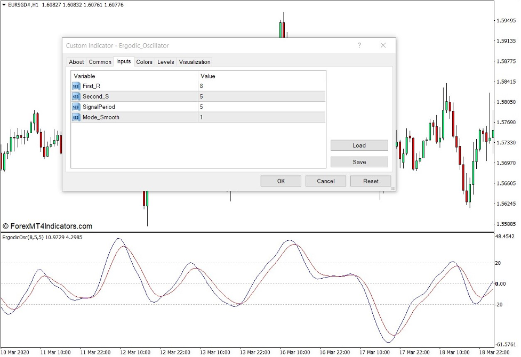
Task: Save the current indicator settings
Action: coord(359,161)
